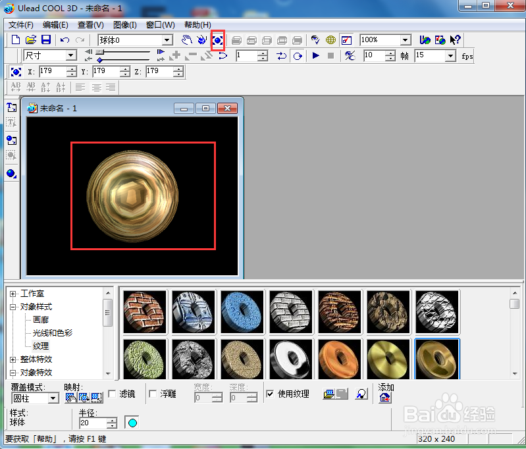
Task: Click the Insert geometric object sphere icon
Action: [x=11, y=174]
